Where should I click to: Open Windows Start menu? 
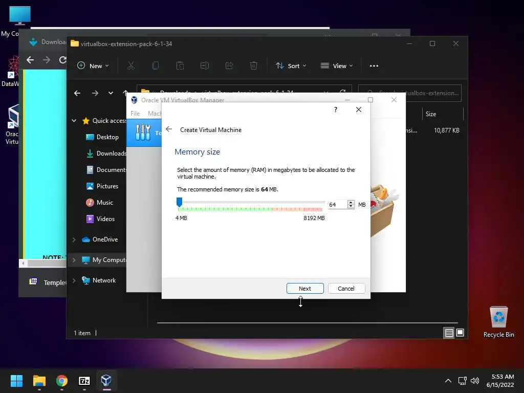click(x=16, y=381)
